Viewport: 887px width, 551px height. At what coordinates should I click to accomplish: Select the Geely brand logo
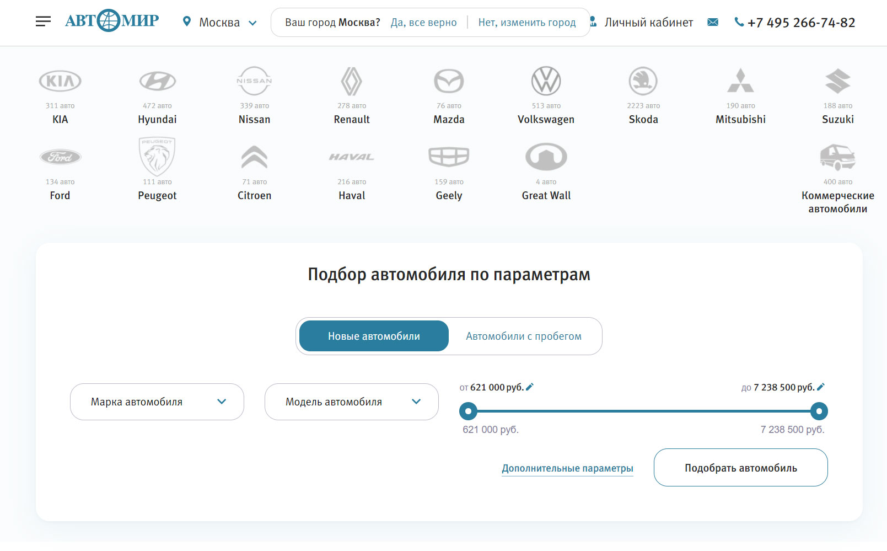(x=449, y=157)
